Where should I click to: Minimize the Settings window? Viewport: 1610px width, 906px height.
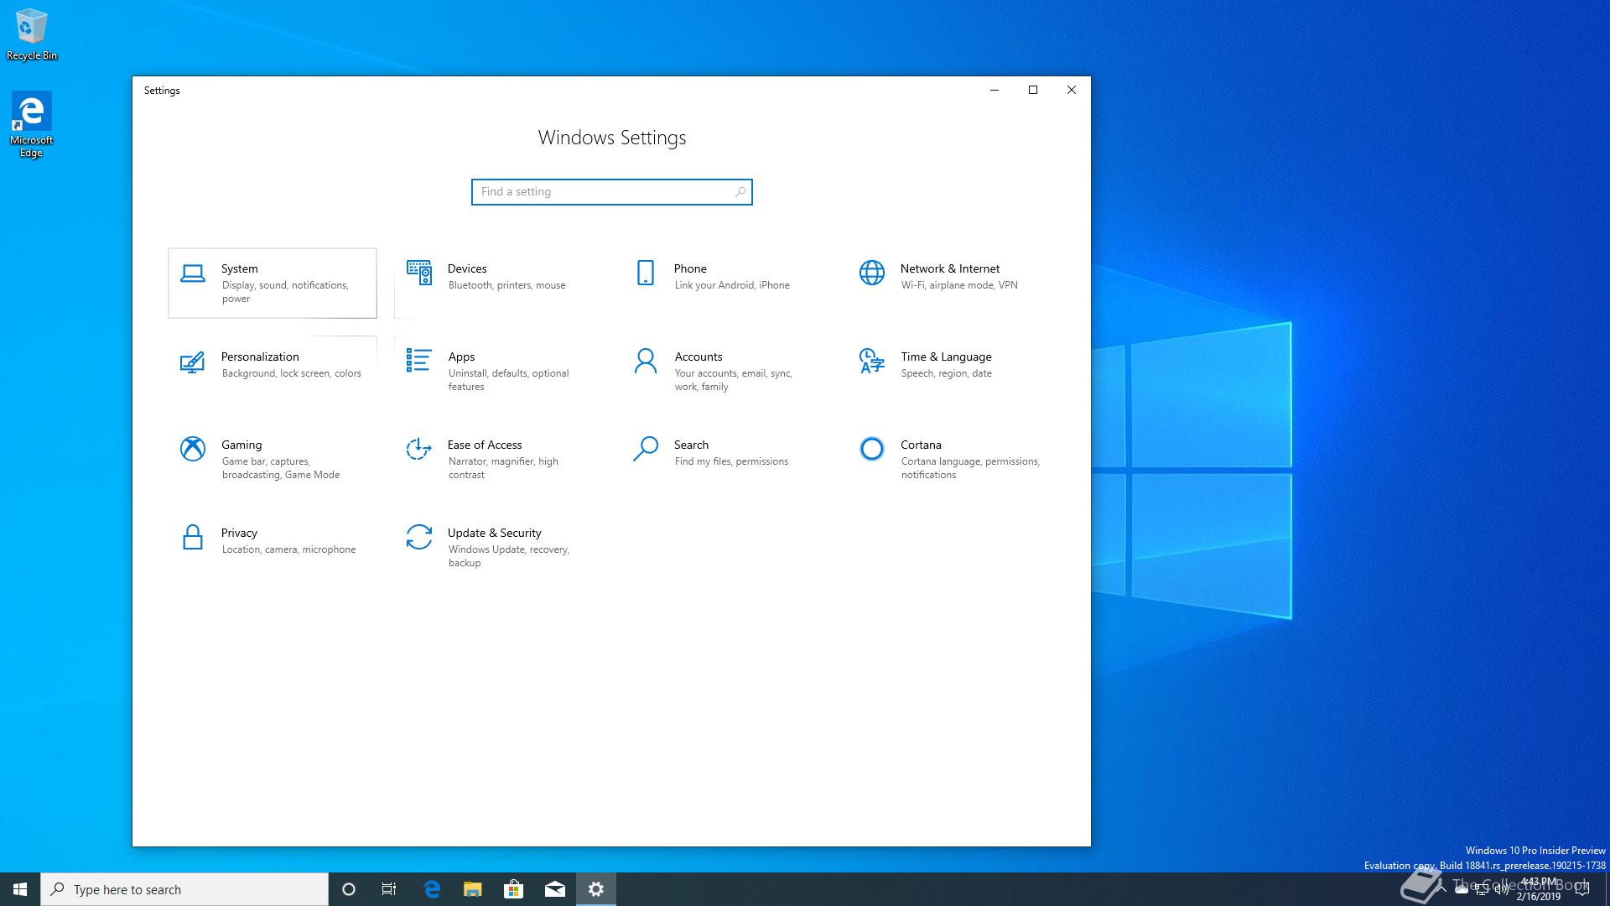click(995, 90)
